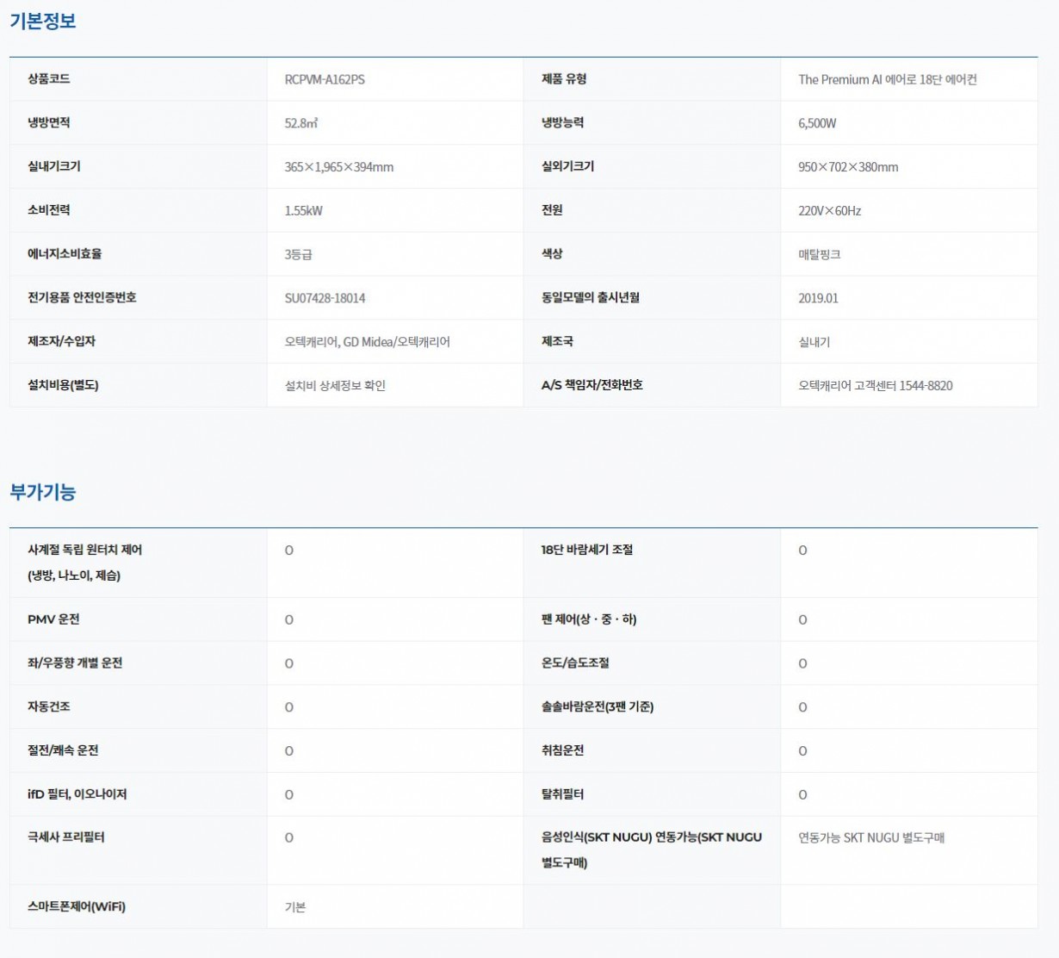The height and width of the screenshot is (958, 1059).
Task: Click the 스마트폰제어(WiFi) value 기본
Action: point(295,907)
